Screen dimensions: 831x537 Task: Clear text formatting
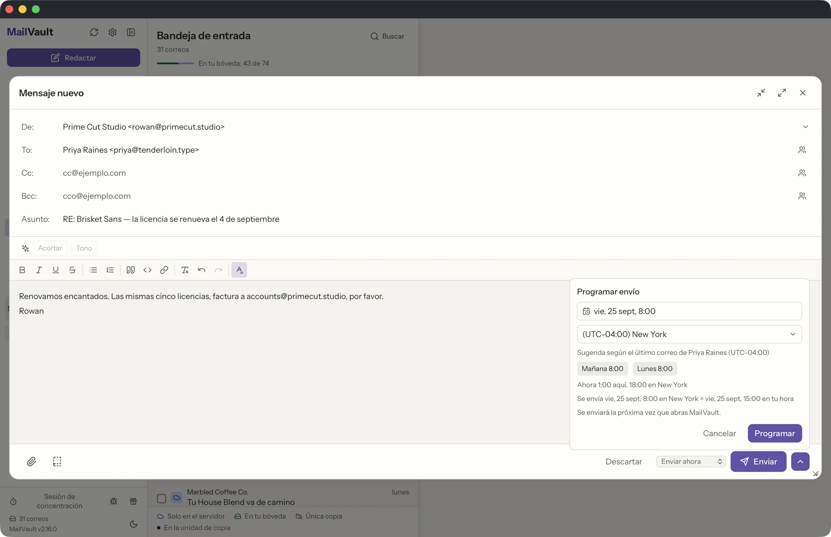click(x=185, y=270)
